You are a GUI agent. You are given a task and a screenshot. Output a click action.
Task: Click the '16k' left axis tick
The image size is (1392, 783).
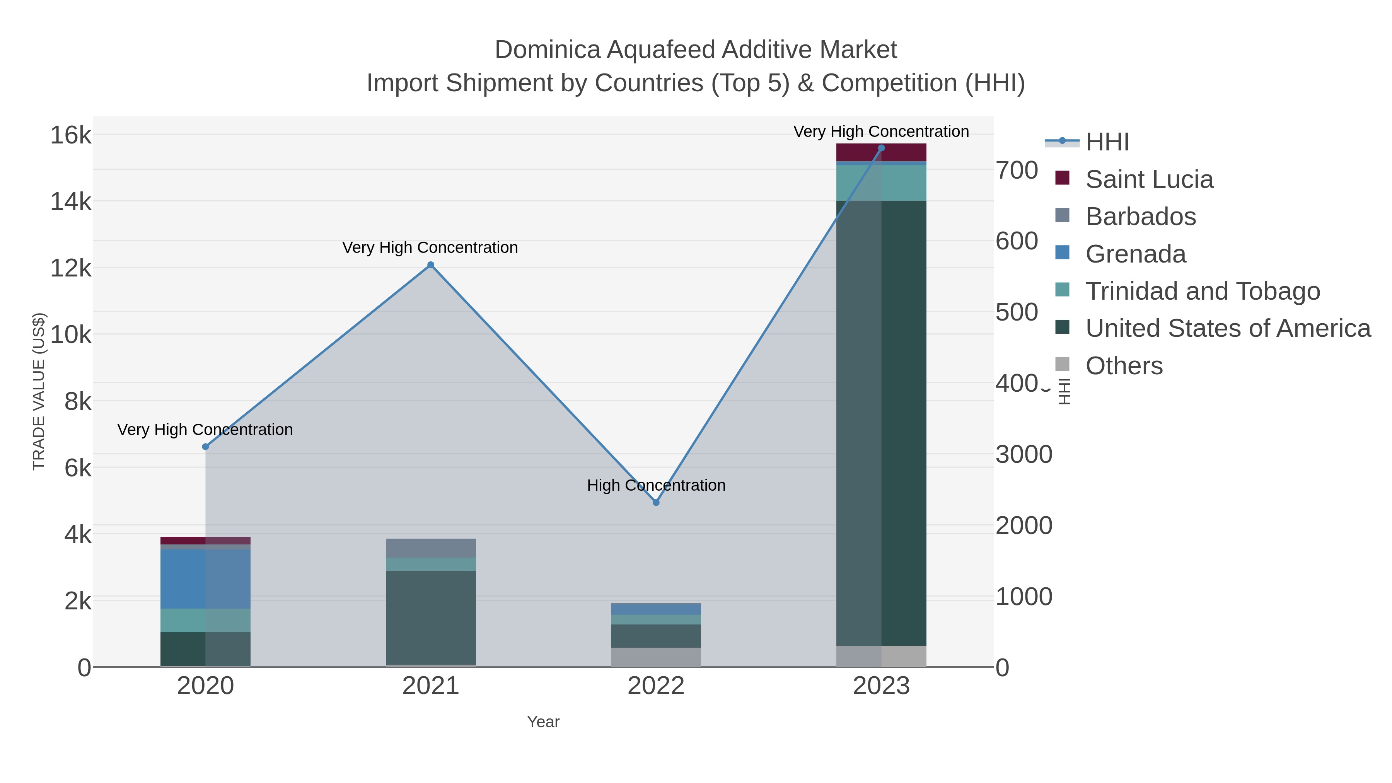coord(71,135)
